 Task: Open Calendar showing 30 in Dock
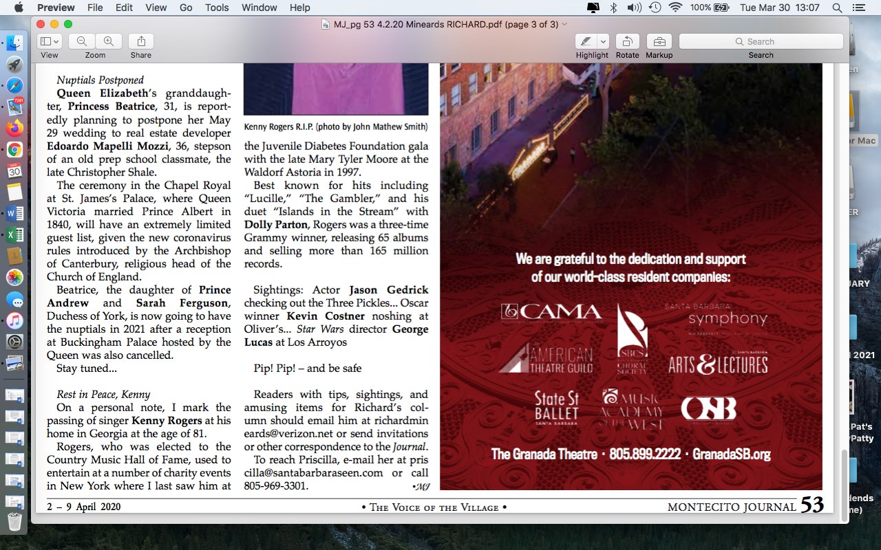pos(14,170)
